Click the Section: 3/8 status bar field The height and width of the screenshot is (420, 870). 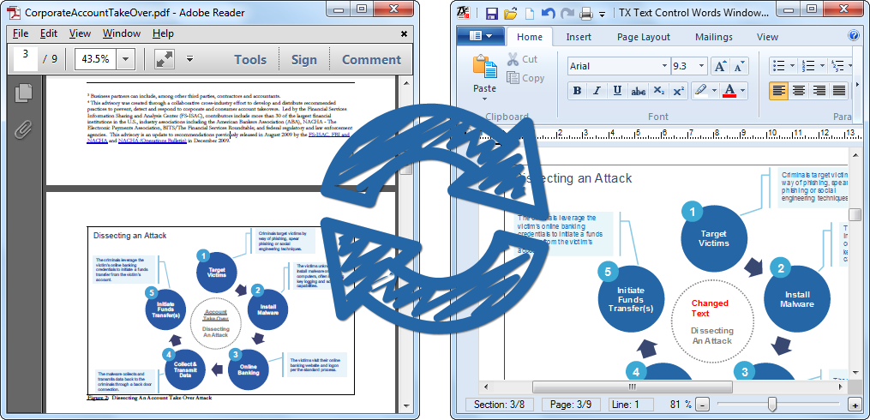[500, 405]
